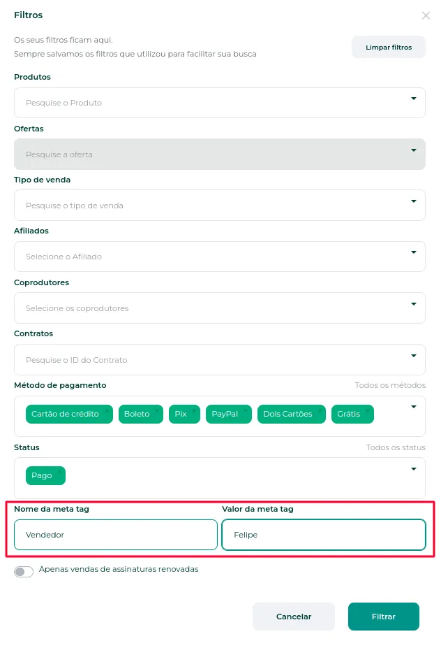Click the Filtrar button
This screenshot has width=441, height=648.
383,616
